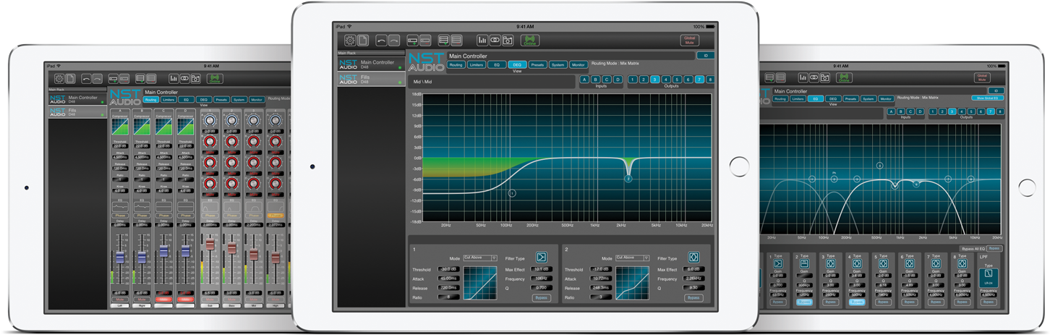Open settings gear on center iPad toolbar
Viewport: 1050px width, 335px height.
pos(350,41)
